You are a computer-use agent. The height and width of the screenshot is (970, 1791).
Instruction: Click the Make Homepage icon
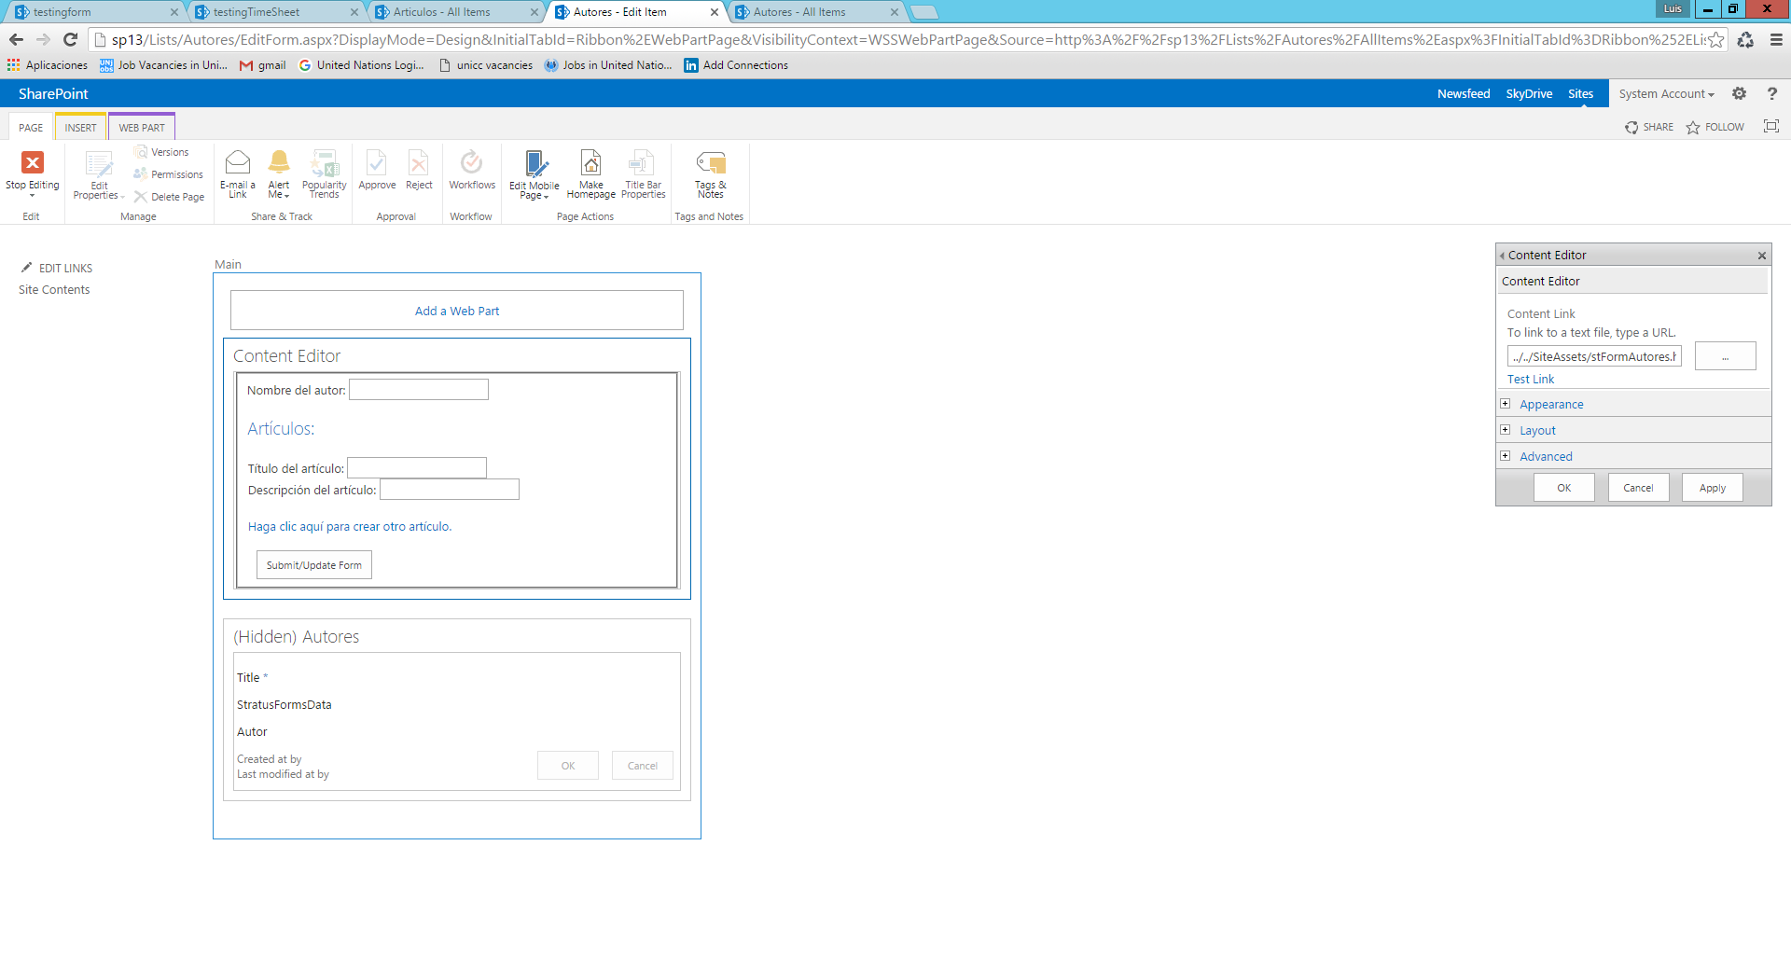(590, 173)
